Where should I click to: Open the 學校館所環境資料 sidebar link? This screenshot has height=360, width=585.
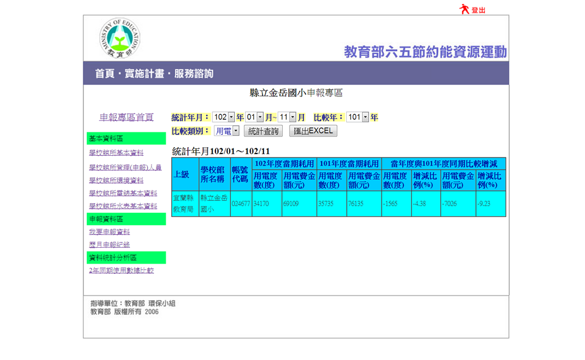coord(116,180)
